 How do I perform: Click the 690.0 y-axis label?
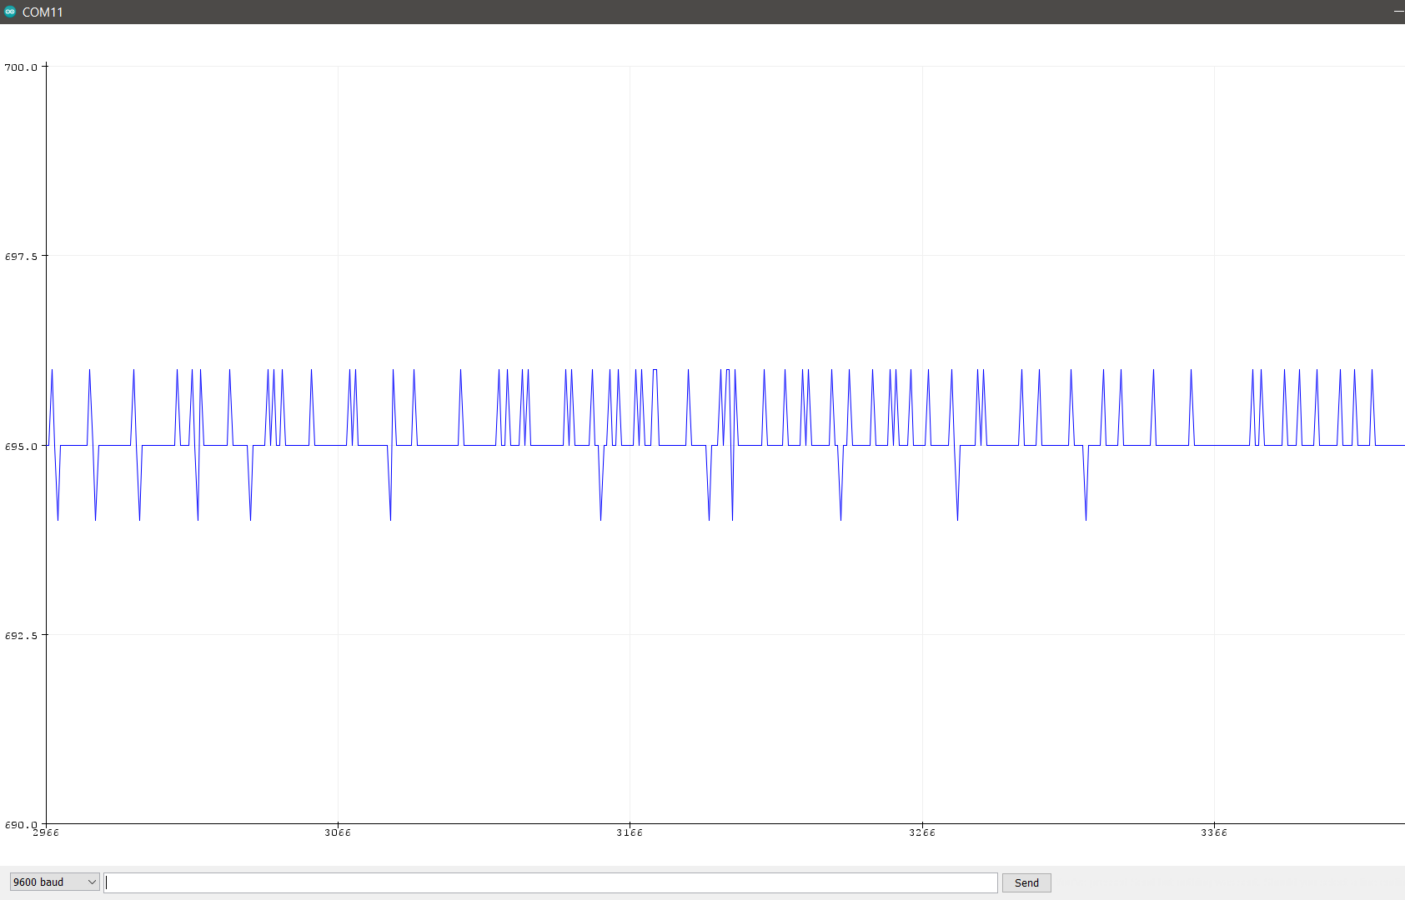20,824
